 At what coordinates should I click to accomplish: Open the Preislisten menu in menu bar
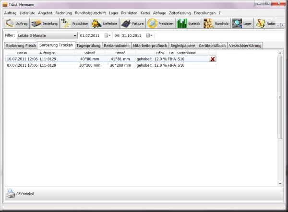[129, 13]
